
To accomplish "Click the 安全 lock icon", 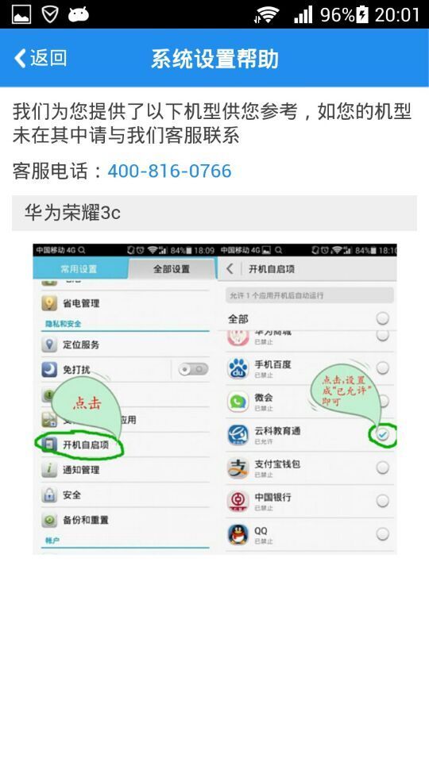I will 49,495.
